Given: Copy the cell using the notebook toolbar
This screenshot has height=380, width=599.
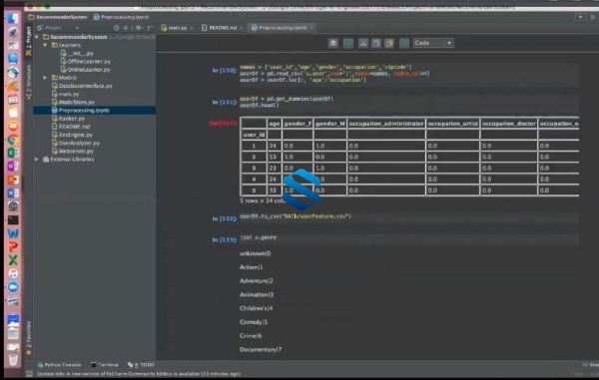Looking at the screenshot, I should click(x=376, y=43).
